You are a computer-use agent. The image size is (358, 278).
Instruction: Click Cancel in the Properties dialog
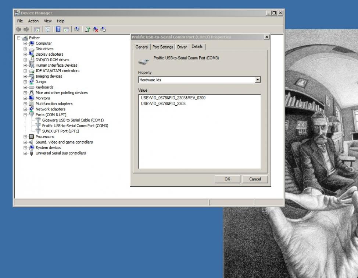(x=255, y=179)
